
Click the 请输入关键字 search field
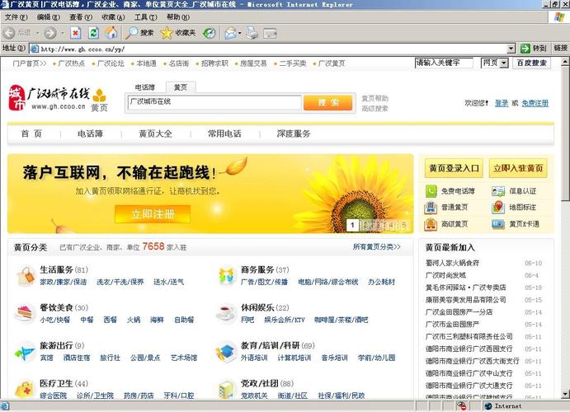(444, 63)
